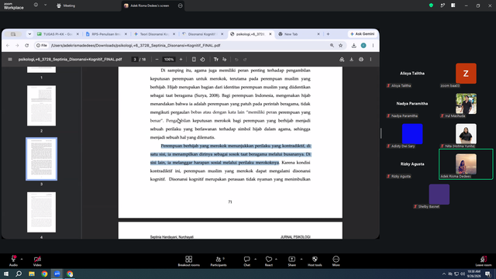Open File Explorer from taskbar
Image resolution: width=496 pixels, height=279 pixels.
point(32,274)
